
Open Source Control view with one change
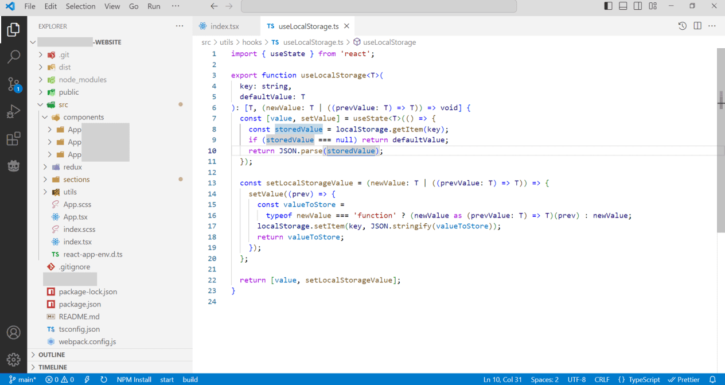[x=14, y=84]
